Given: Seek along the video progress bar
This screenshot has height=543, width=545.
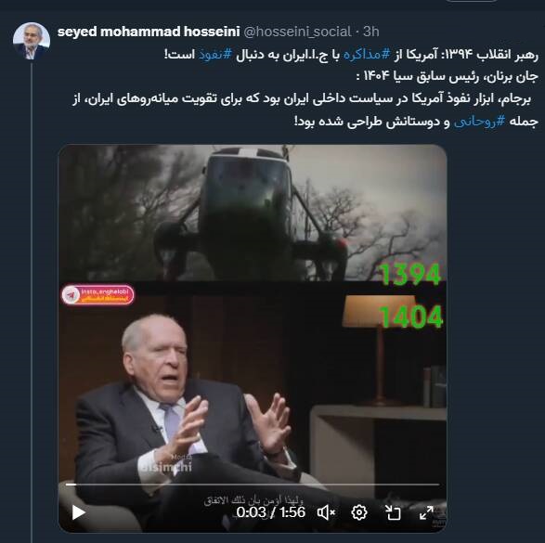Looking at the screenshot, I should (x=253, y=484).
